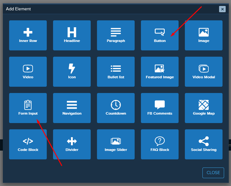Viewport: 231px width, 186px height.
Task: Insert a Bullet list element
Action: (x=116, y=72)
